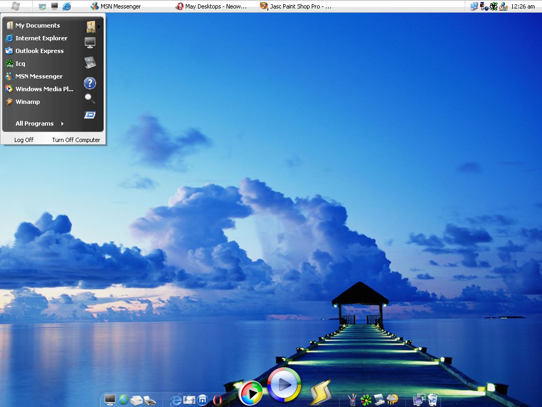The height and width of the screenshot is (407, 542).
Task: Launch the large Windows Media Player dock icon
Action: tap(284, 385)
